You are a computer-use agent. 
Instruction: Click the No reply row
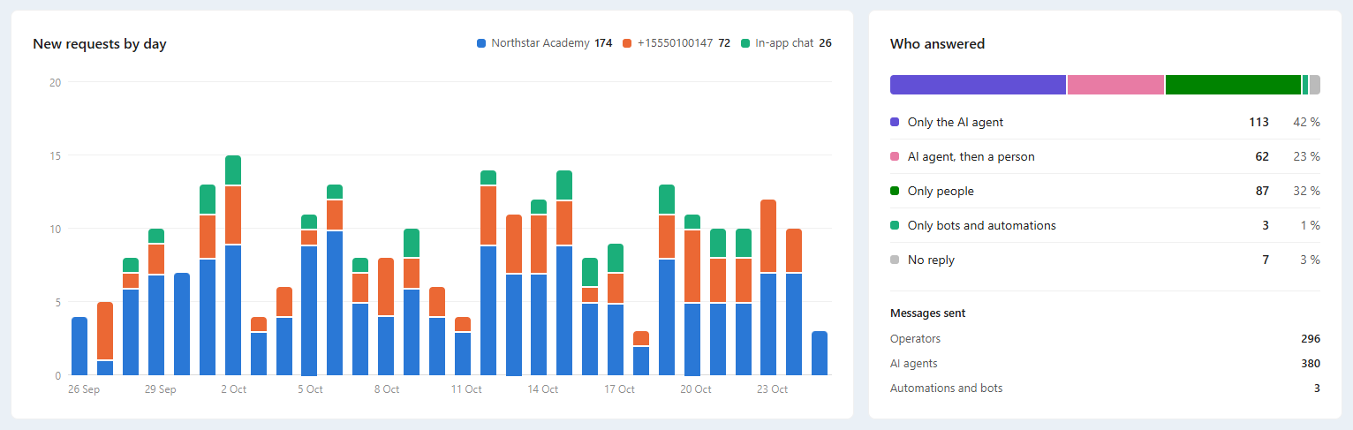click(x=1105, y=260)
